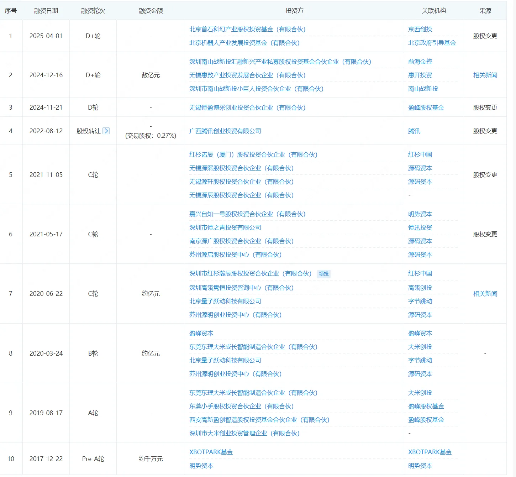
Task: Click the 领投 tag badge
Action: [x=324, y=274]
